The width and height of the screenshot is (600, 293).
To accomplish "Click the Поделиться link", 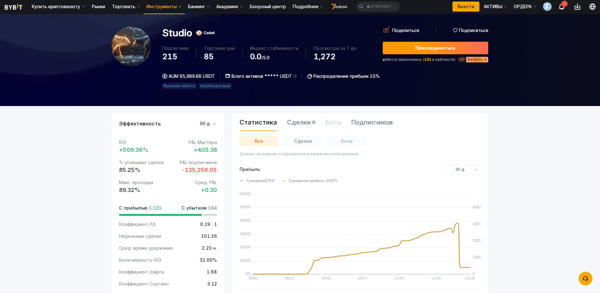I will pyautogui.click(x=405, y=30).
